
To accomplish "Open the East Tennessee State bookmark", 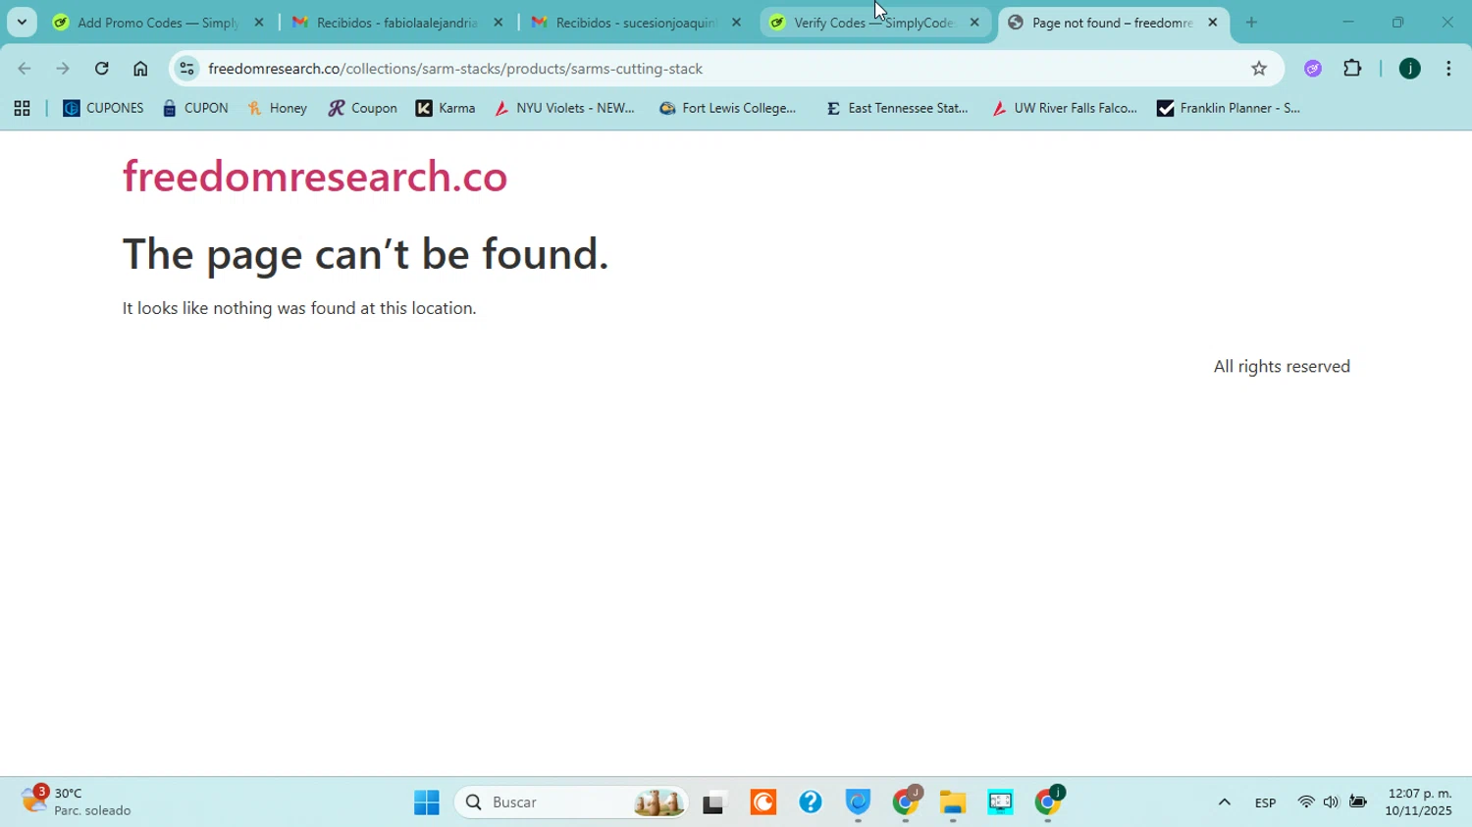I will click(898, 109).
